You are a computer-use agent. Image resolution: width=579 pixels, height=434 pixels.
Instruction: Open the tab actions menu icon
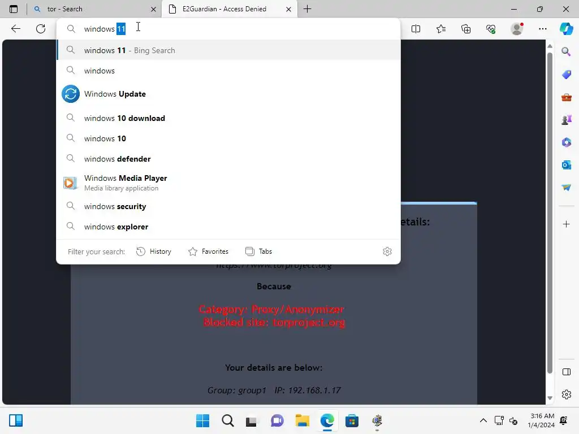tap(14, 9)
